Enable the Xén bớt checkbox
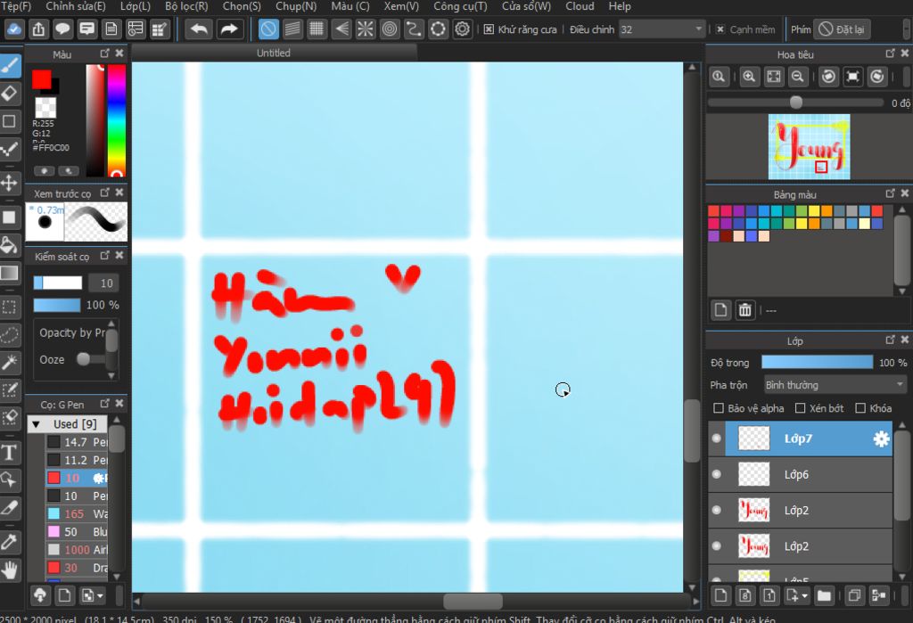Image resolution: width=913 pixels, height=623 pixels. click(800, 408)
